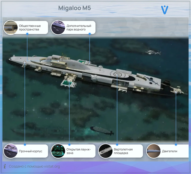Click the Migaloo M5 title
Viewport: 191px width, 174px height.
pyautogui.click(x=74, y=8)
